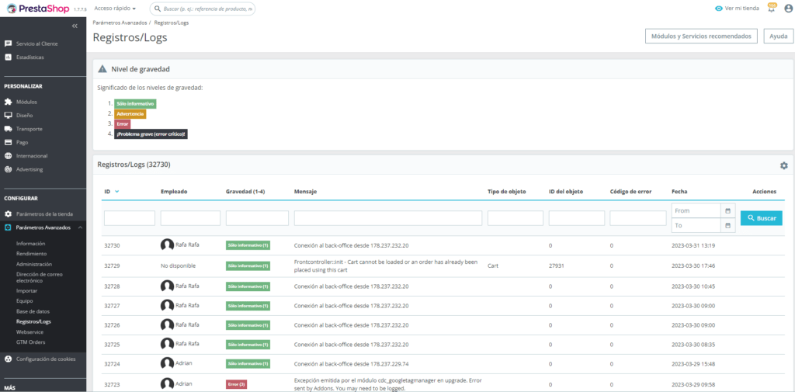Click the Advertising icon
Image resolution: width=795 pixels, height=392 pixels.
[8, 169]
